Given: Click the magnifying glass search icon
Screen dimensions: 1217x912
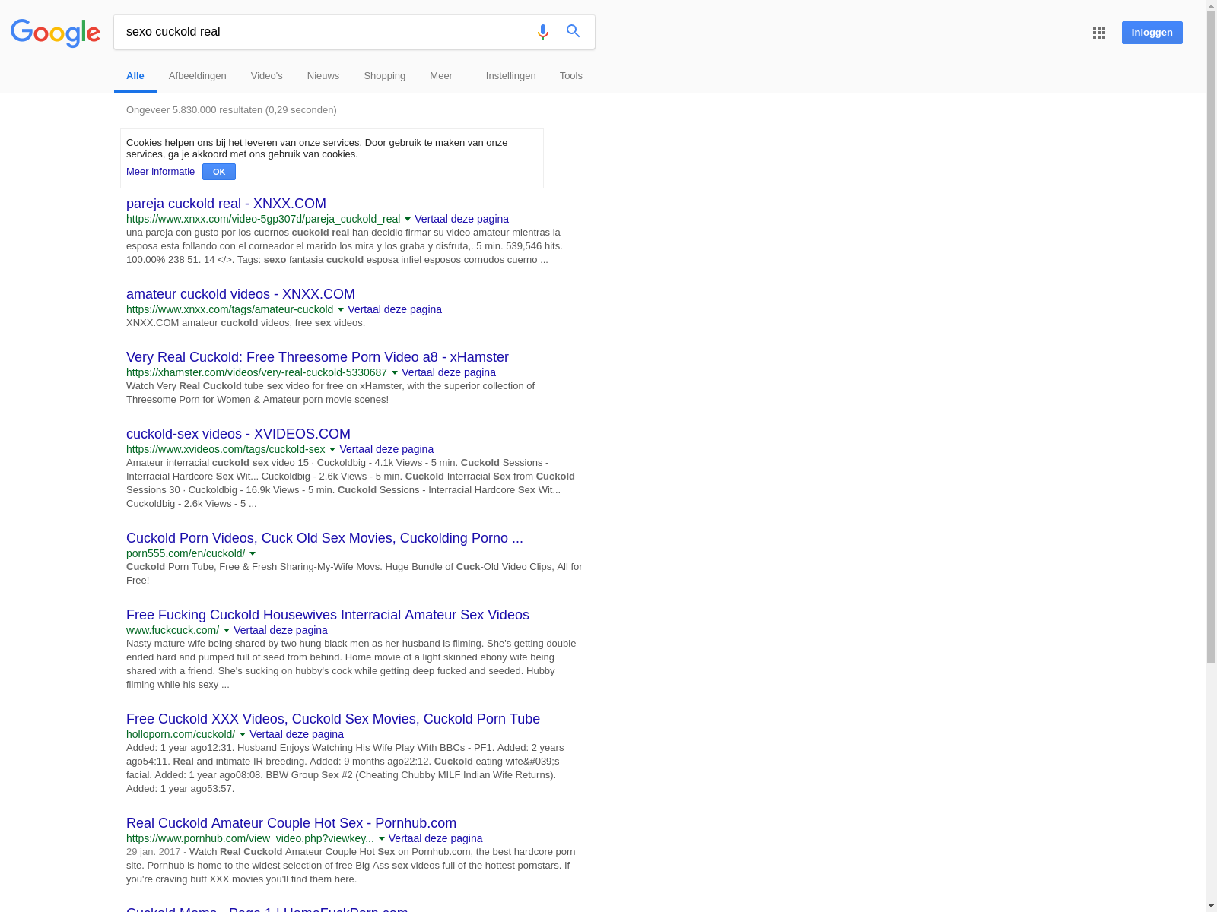Looking at the screenshot, I should [x=574, y=31].
